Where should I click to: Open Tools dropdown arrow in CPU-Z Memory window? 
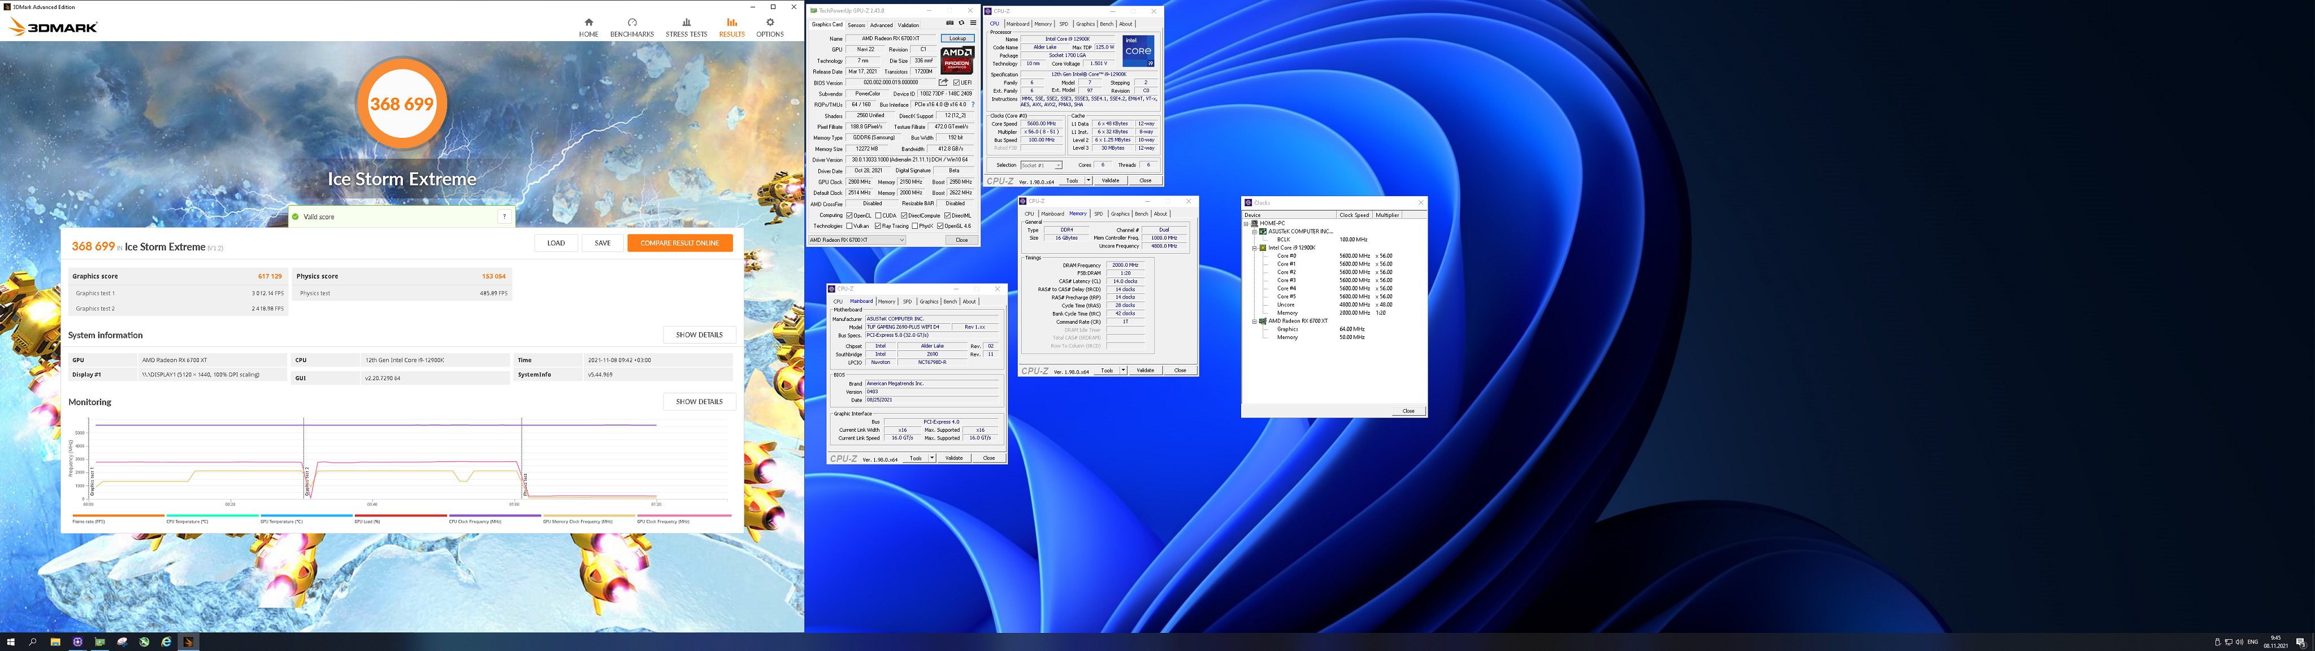pos(1124,371)
